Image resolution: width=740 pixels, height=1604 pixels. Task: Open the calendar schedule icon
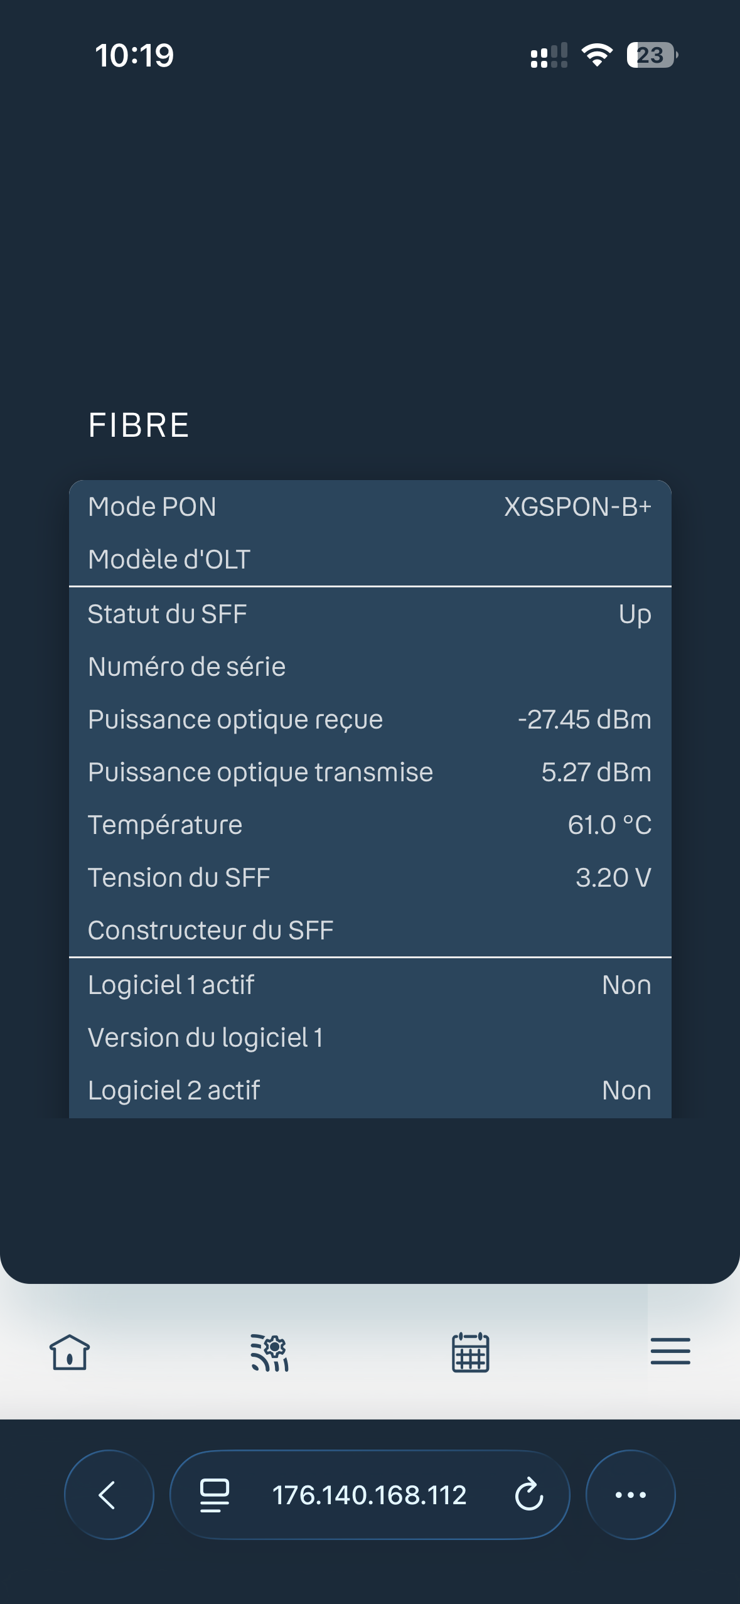click(x=471, y=1352)
